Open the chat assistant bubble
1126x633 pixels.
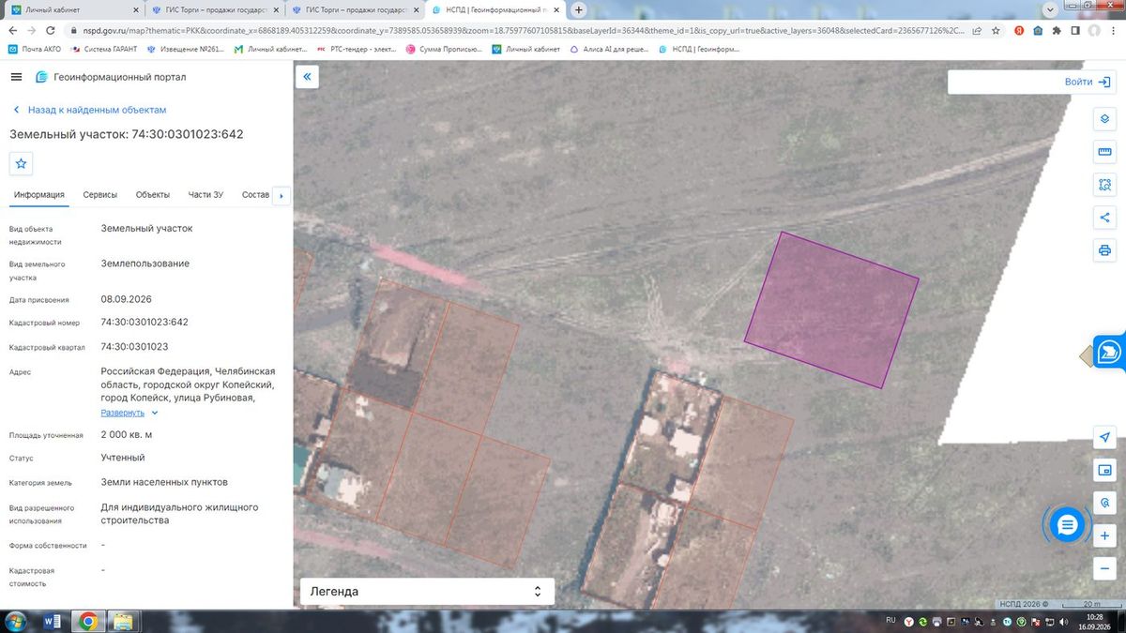coord(1066,525)
